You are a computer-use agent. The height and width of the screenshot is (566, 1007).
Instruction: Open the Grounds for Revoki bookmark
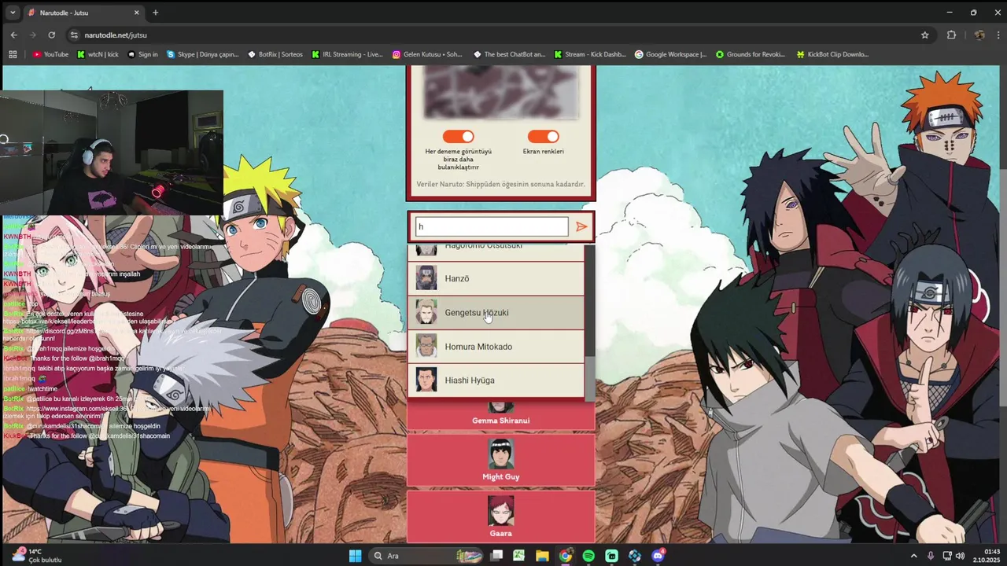(751, 54)
